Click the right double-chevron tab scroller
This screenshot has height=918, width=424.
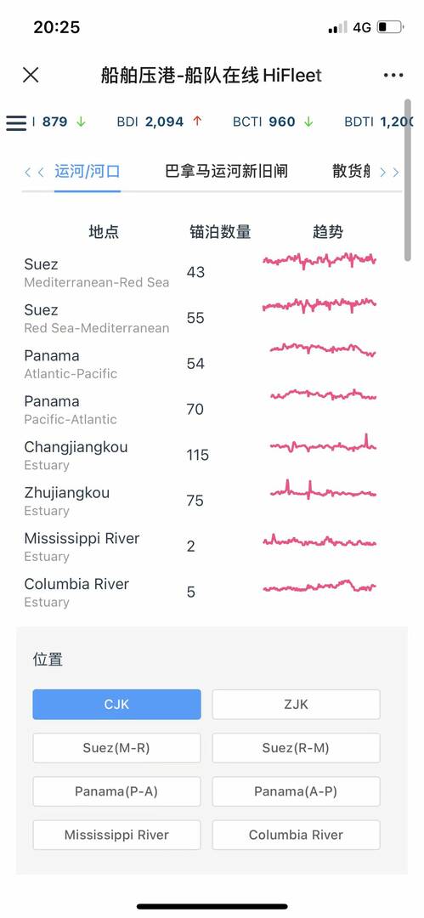[x=389, y=172]
